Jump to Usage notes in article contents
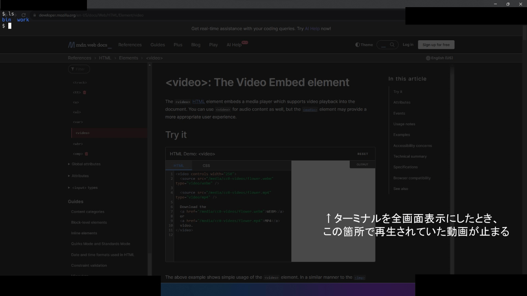This screenshot has width=527, height=296. (x=404, y=124)
